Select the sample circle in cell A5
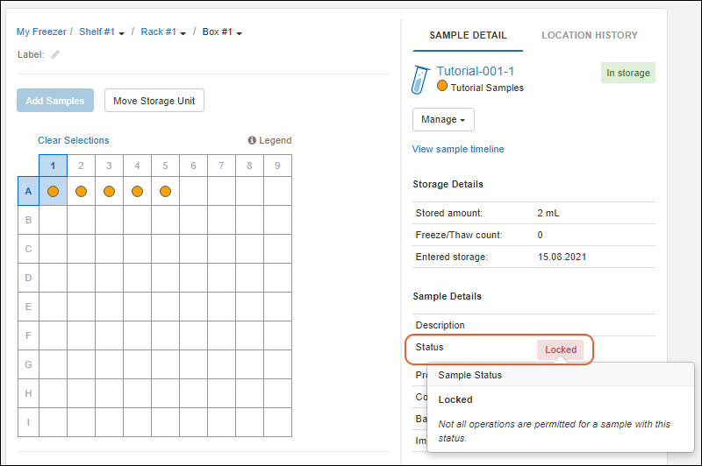This screenshot has width=702, height=466. pos(165,191)
